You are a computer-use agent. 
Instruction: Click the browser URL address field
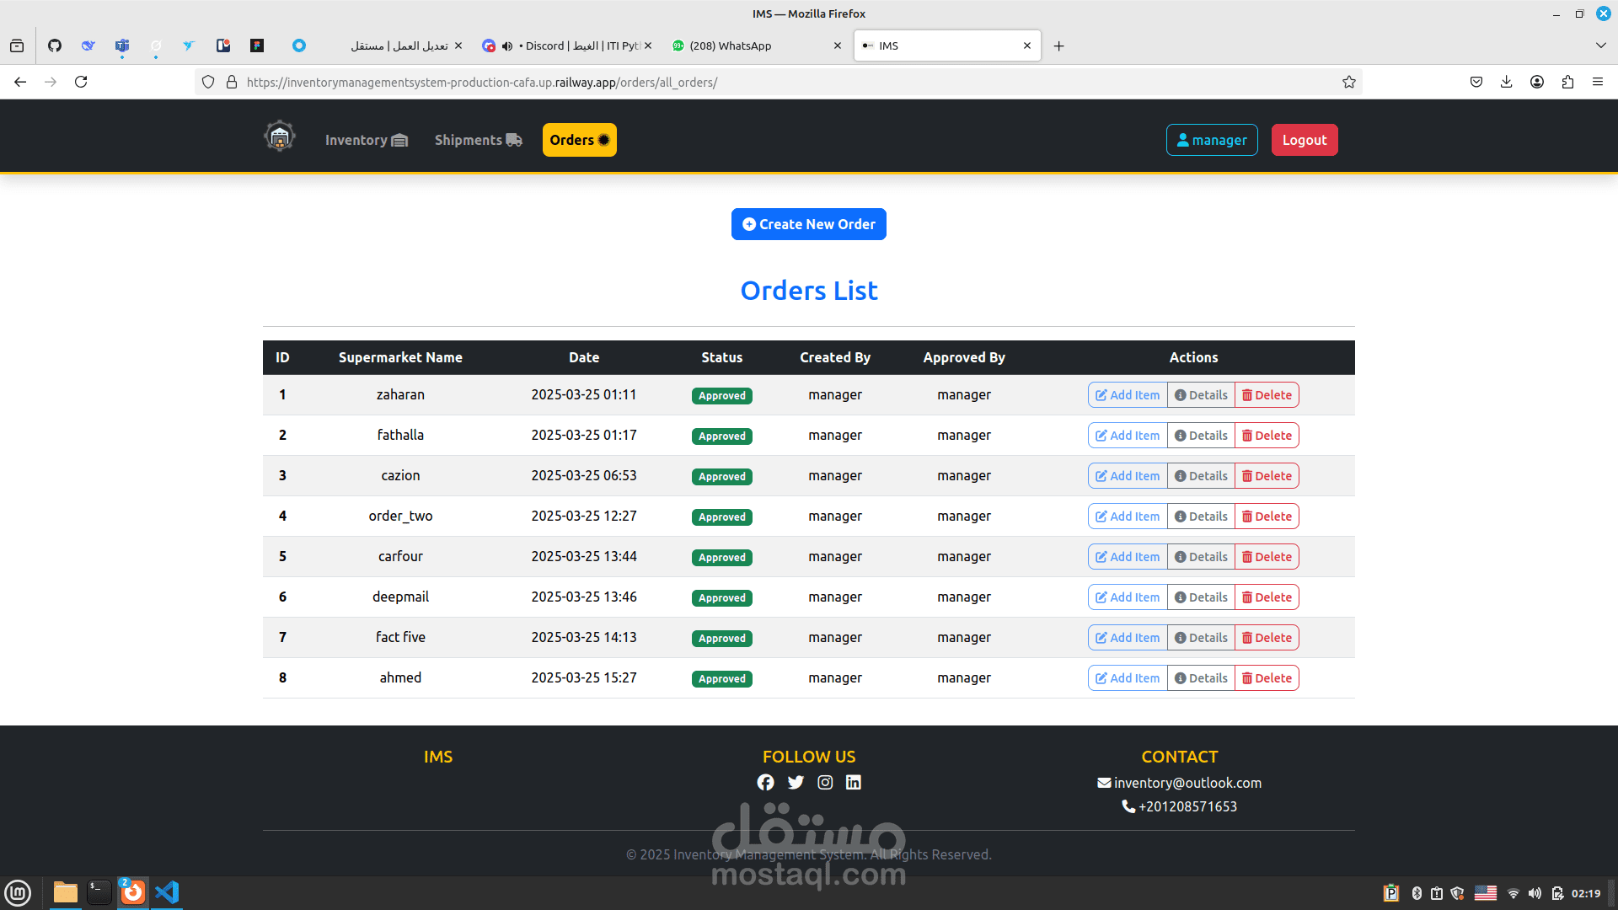(758, 82)
